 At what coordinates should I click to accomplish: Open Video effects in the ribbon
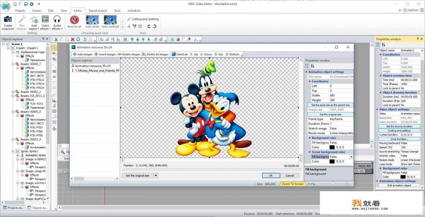point(45,23)
